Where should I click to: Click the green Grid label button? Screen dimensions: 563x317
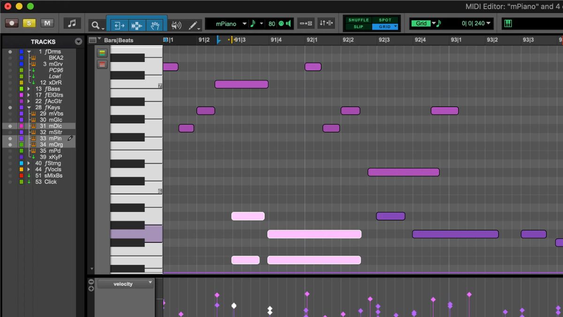click(421, 23)
